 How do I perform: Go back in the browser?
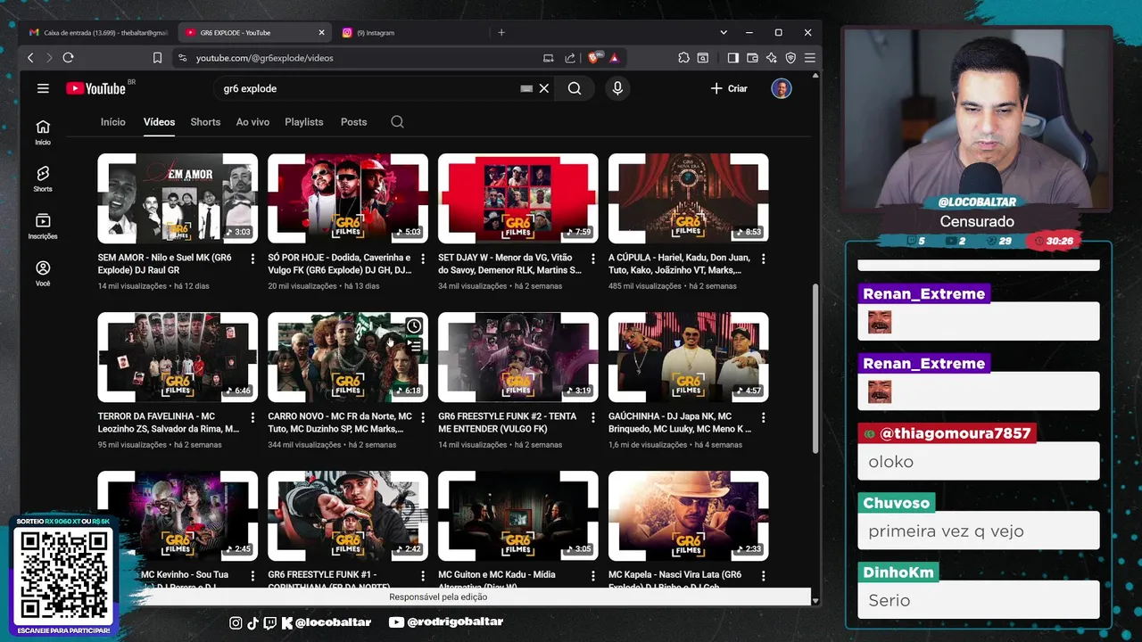[30, 58]
